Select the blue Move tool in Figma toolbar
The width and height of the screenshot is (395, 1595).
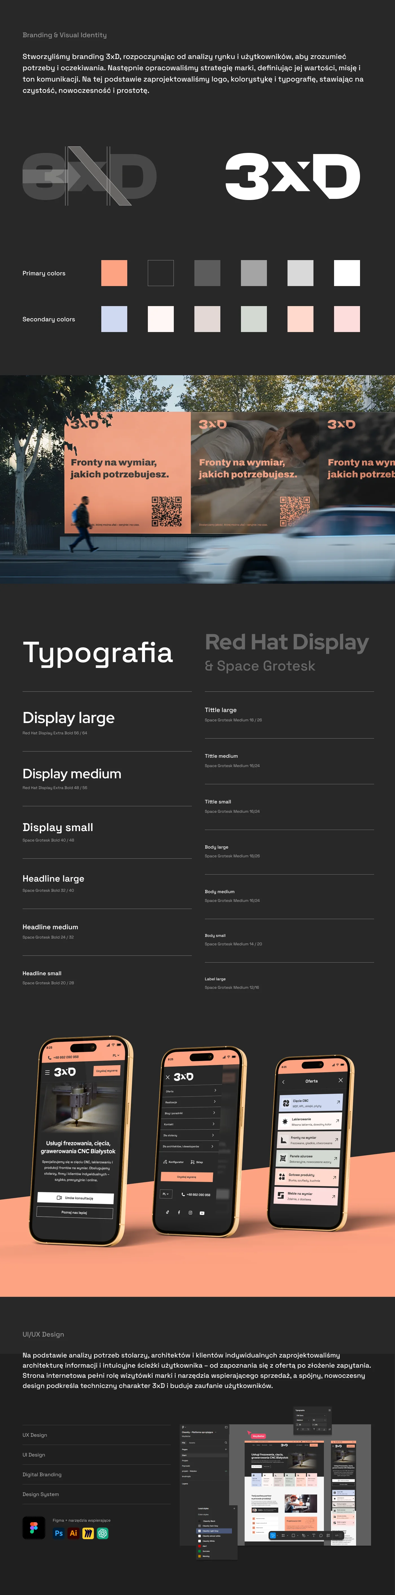tap(273, 1535)
